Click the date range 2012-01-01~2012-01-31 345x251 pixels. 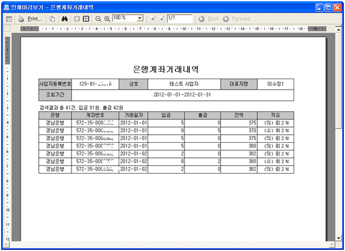pyautogui.click(x=182, y=95)
